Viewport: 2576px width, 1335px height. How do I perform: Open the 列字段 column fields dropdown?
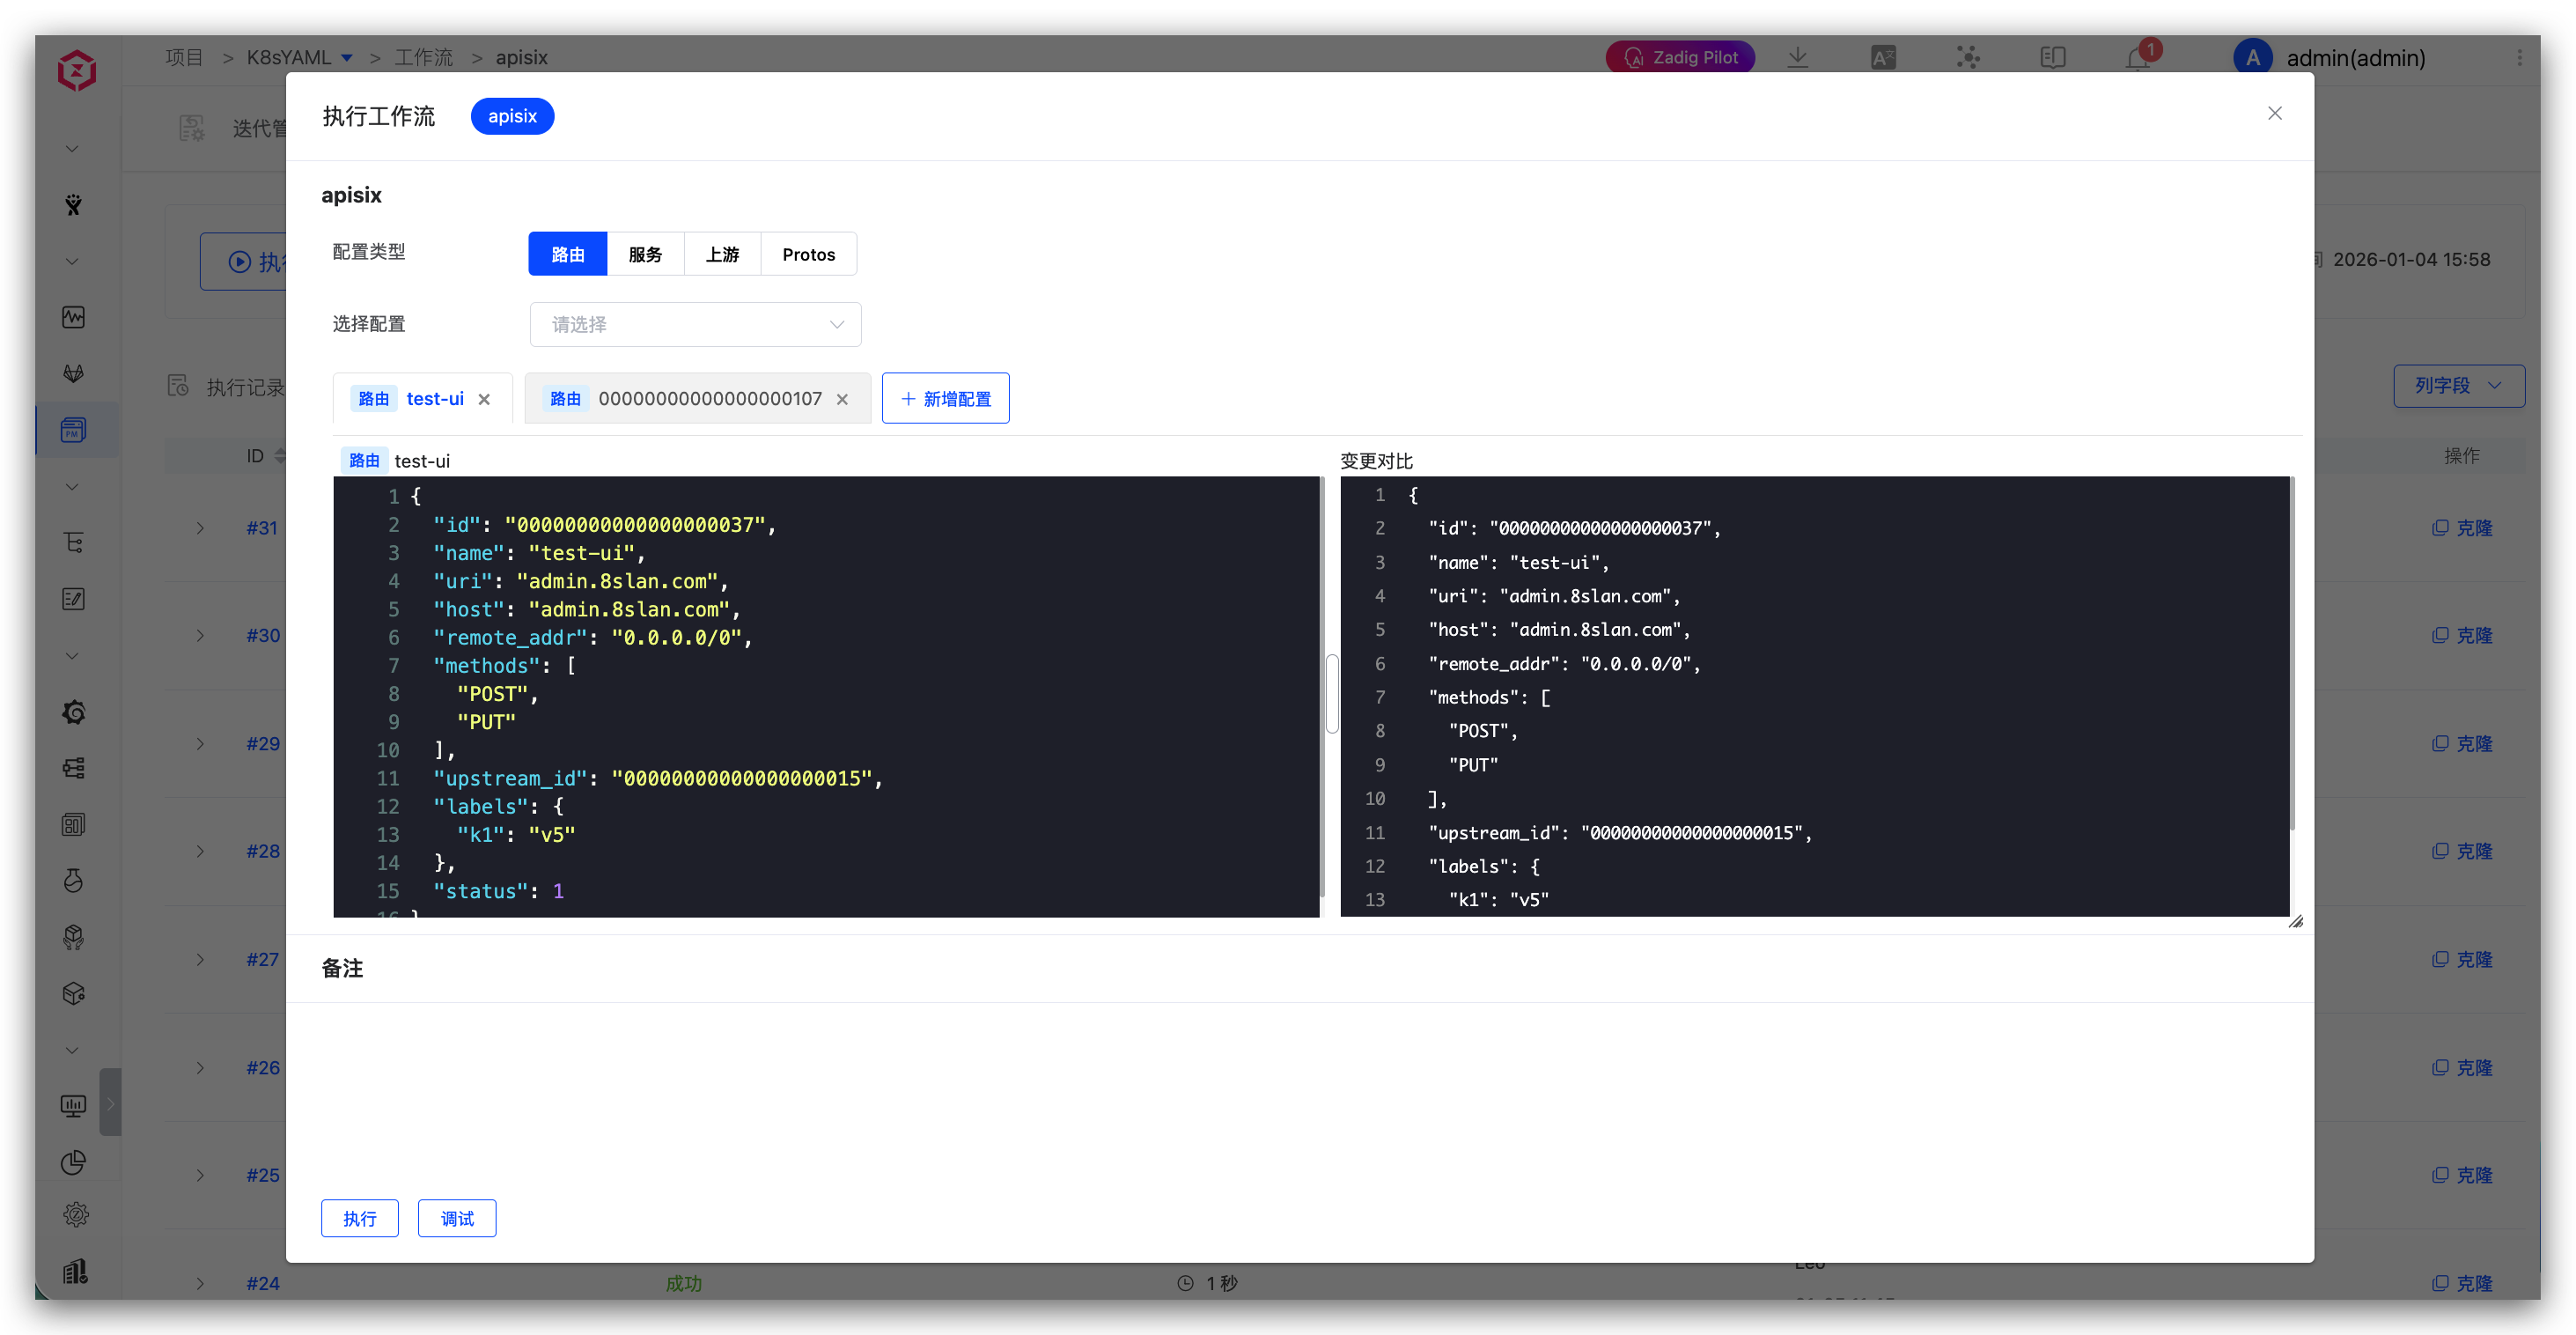2458,385
